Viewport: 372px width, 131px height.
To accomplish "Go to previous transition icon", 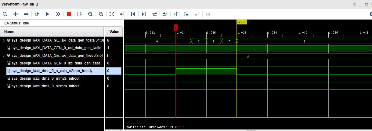I will 154,14.
